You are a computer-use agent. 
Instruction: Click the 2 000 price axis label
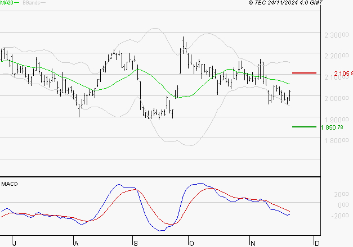point(337,98)
